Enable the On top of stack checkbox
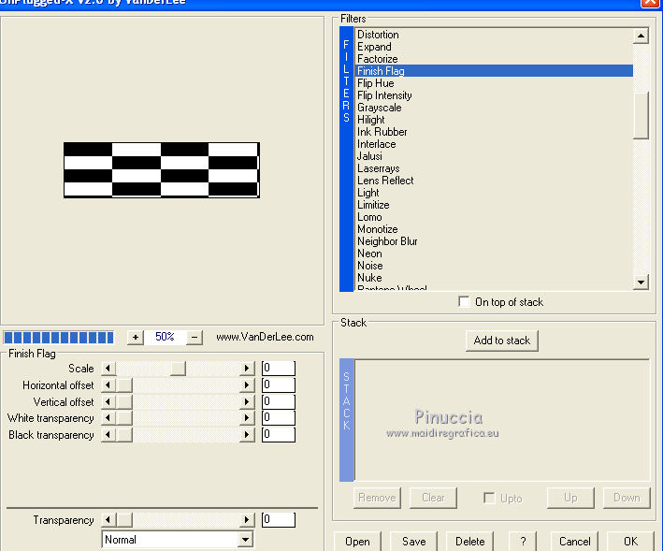Screen dimensions: 663x551 pos(465,302)
